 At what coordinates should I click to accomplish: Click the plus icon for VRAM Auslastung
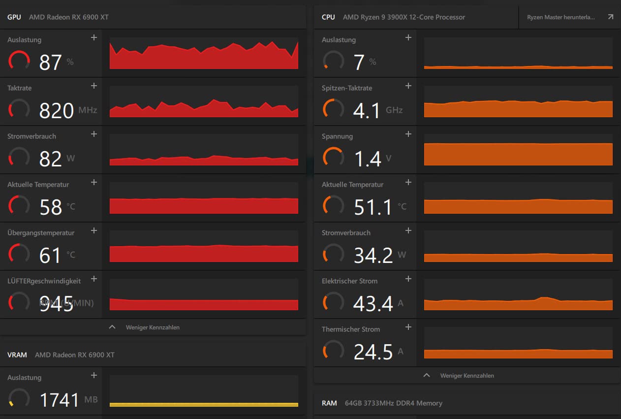point(94,376)
